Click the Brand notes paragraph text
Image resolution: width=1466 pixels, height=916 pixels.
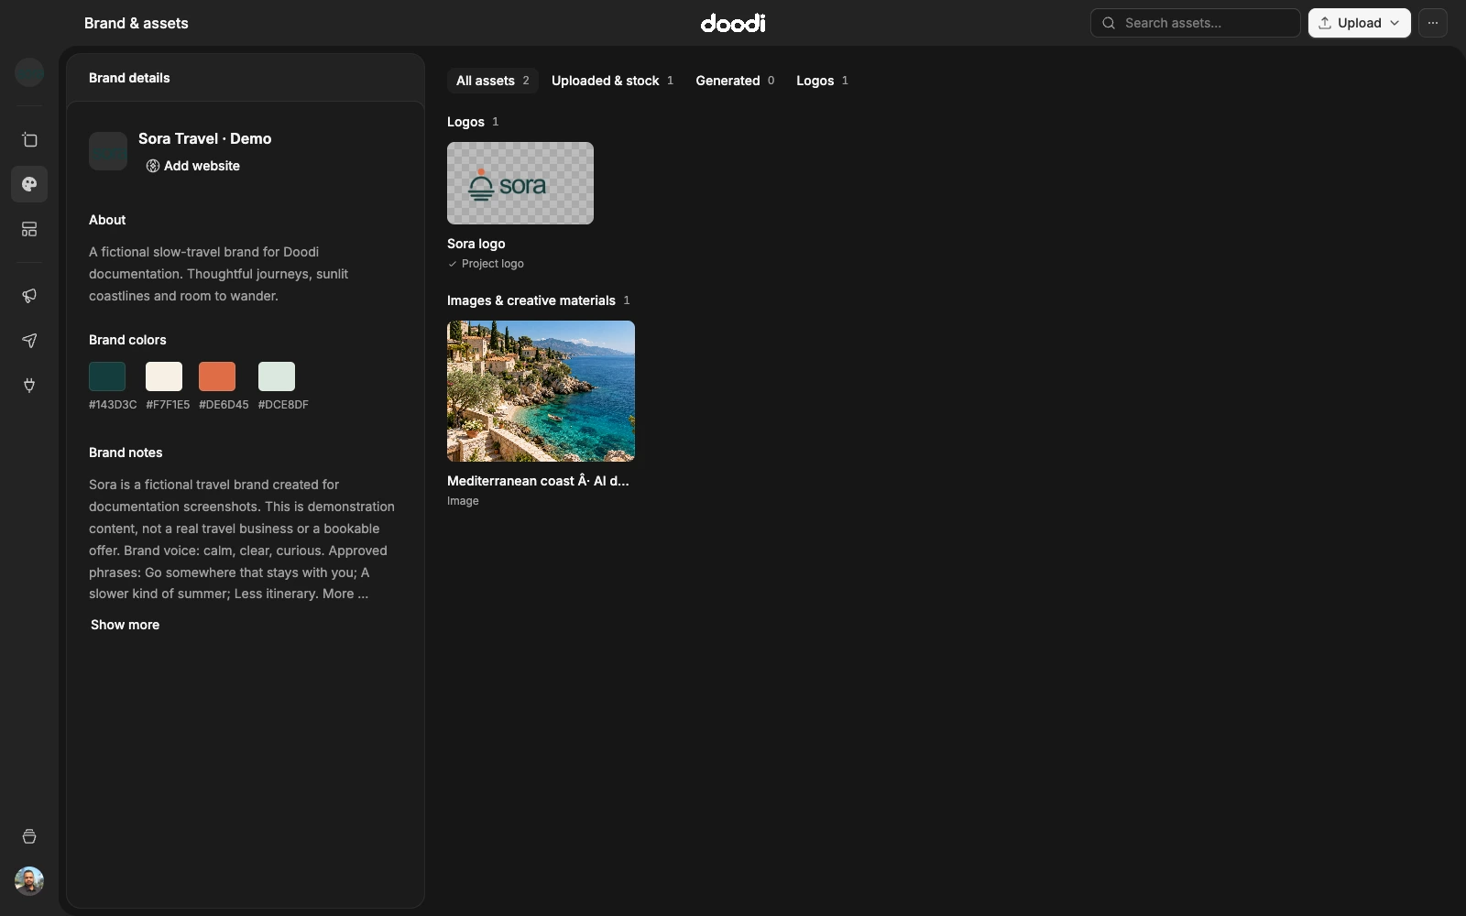[242, 540]
